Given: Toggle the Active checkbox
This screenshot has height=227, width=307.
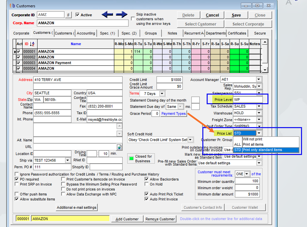Looking at the screenshot, I should (x=77, y=15).
